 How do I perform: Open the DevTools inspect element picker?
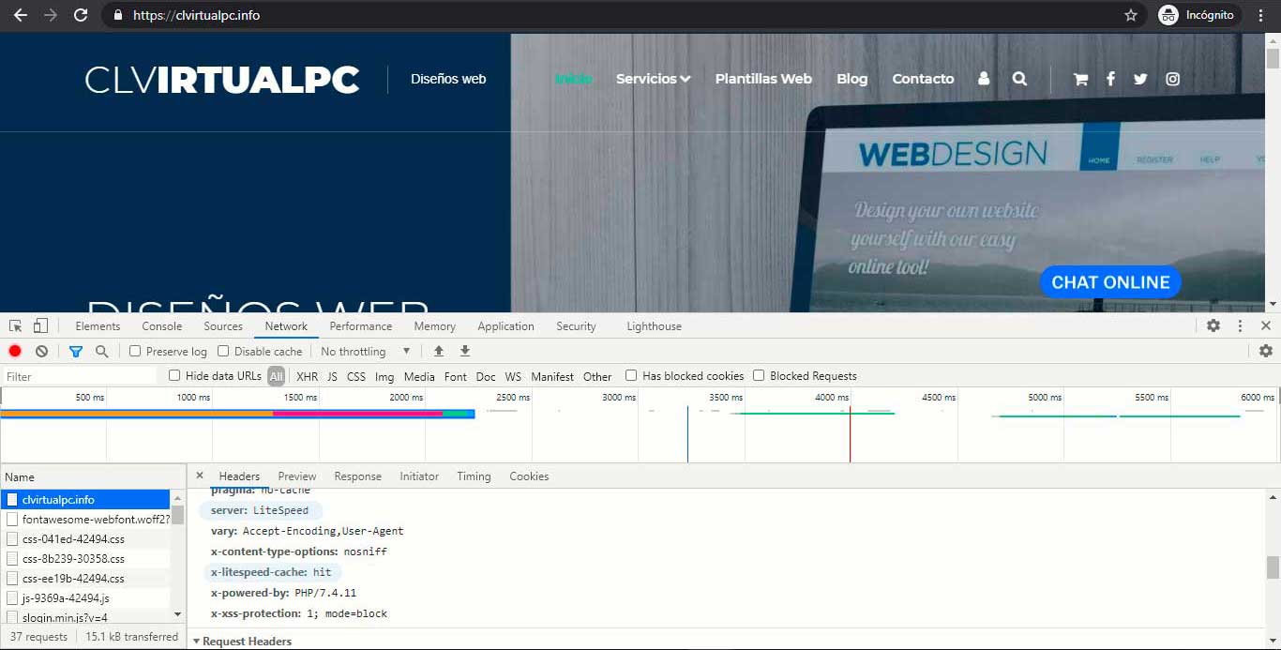pyautogui.click(x=15, y=326)
